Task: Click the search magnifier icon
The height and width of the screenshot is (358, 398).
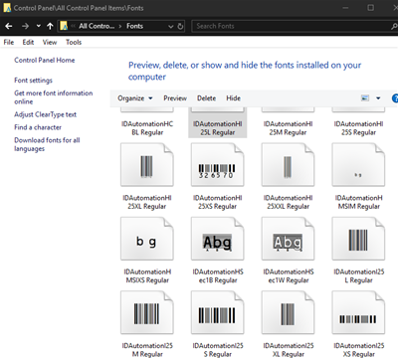Action: tap(394, 26)
